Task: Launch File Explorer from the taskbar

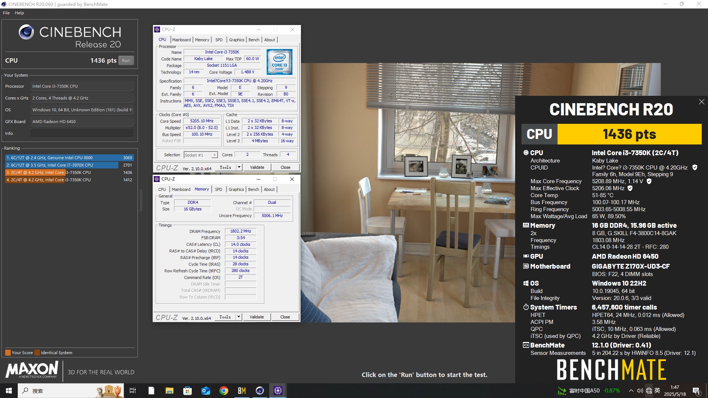Action: click(169, 391)
